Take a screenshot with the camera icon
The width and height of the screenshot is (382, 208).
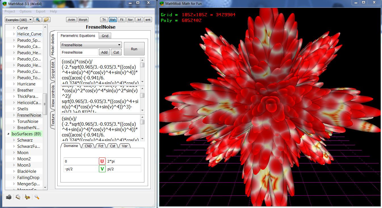8,197
